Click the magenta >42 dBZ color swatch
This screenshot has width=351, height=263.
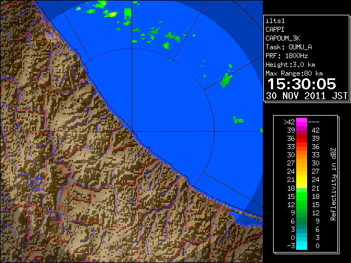(302, 122)
